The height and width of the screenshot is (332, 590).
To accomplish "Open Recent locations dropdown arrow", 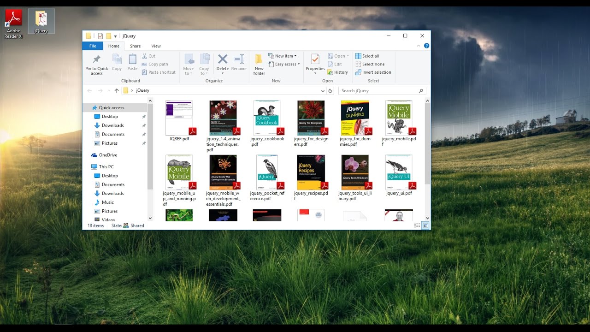I will pos(109,91).
